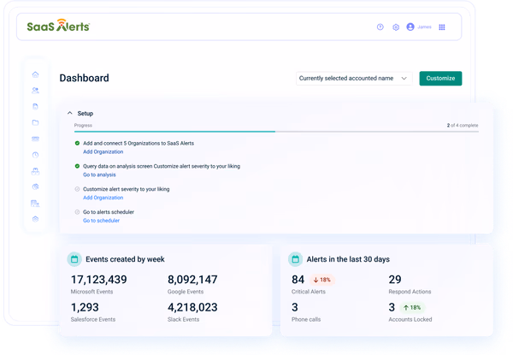
Task: Open the apps grid icon in header
Action: point(442,27)
